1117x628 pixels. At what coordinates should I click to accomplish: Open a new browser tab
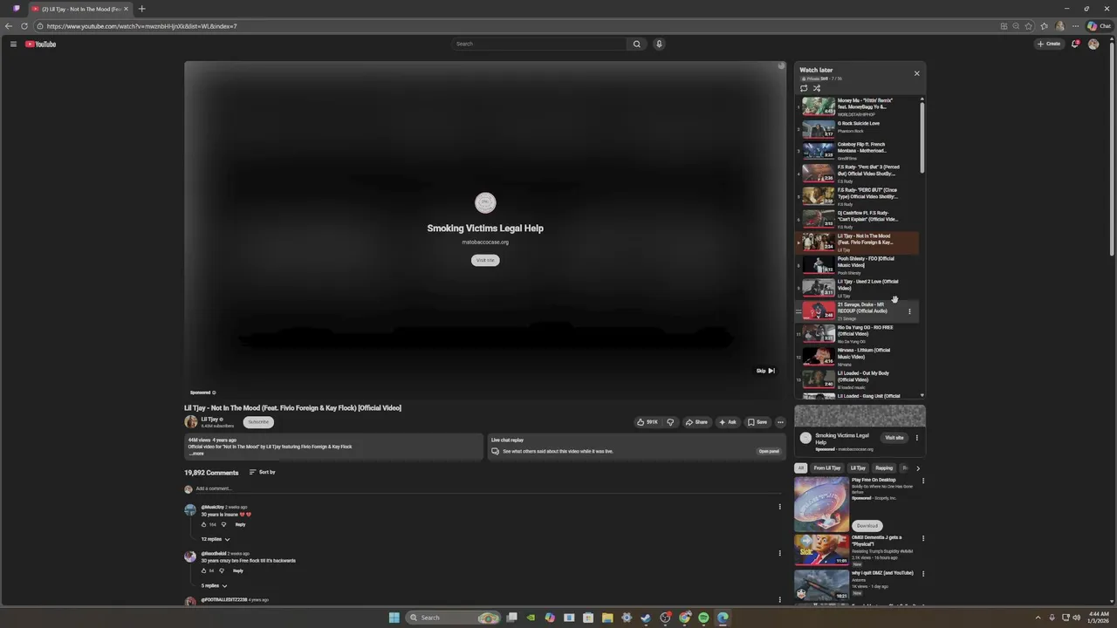142,9
